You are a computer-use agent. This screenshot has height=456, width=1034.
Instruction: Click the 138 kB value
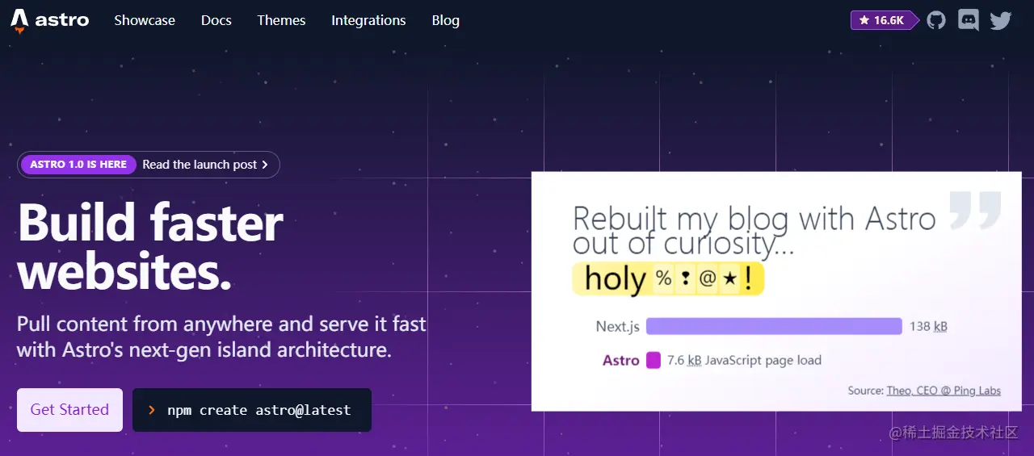pos(928,326)
